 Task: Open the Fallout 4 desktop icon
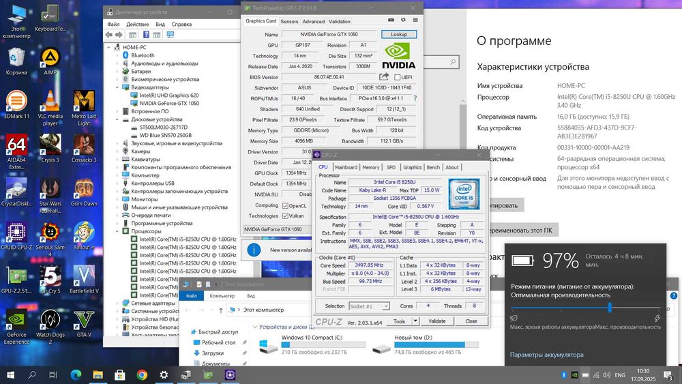(x=84, y=236)
